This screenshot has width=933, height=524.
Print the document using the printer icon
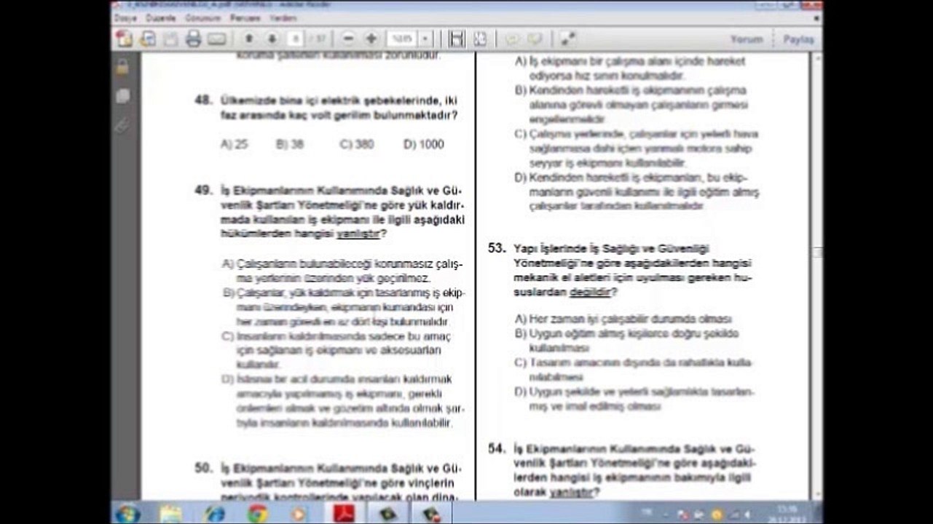coord(193,39)
